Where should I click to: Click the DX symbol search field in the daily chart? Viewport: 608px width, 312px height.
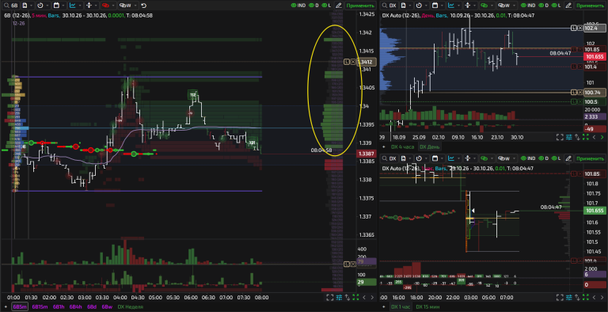tap(389, 6)
